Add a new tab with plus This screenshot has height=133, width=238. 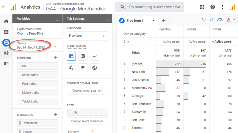tap(164, 20)
